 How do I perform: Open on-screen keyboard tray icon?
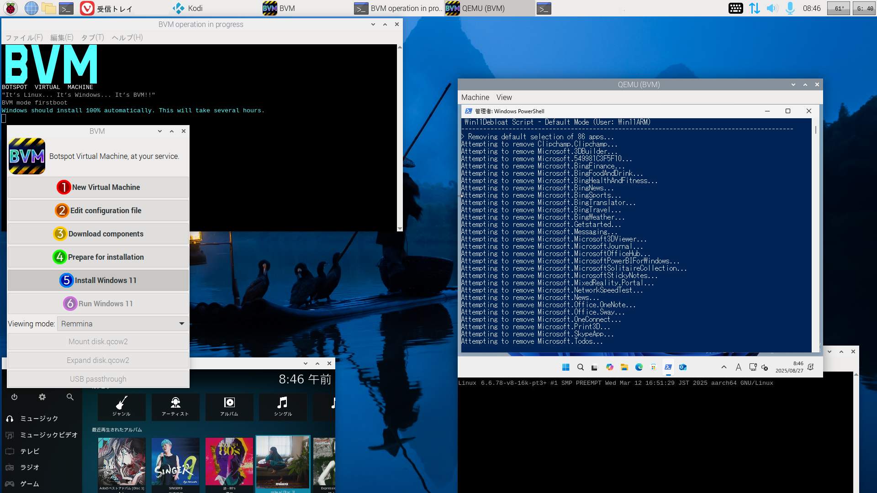click(735, 8)
